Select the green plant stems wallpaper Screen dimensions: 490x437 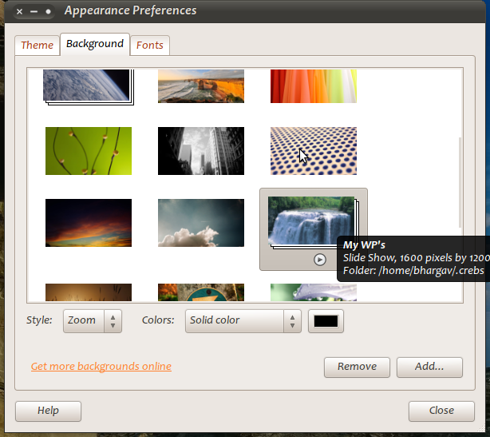click(89, 151)
